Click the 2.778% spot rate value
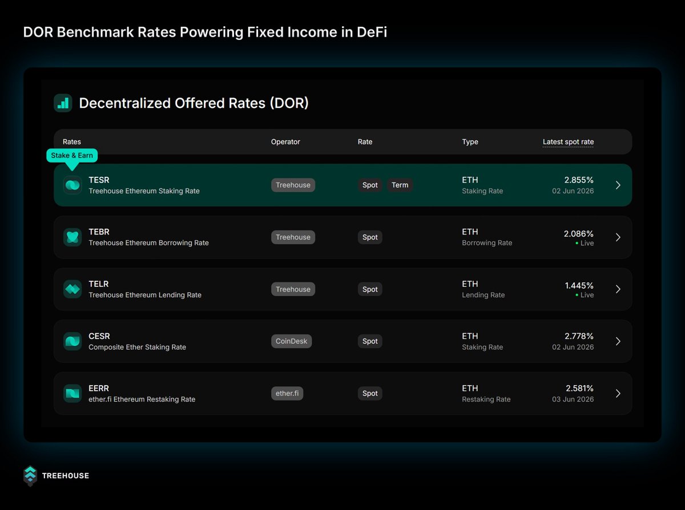 pyautogui.click(x=579, y=336)
